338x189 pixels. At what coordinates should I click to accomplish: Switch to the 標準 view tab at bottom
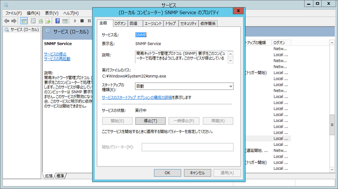point(60,176)
